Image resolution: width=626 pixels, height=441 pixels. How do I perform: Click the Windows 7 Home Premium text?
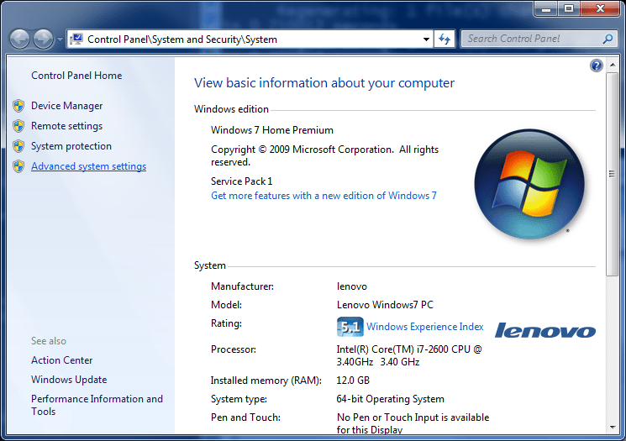pyautogui.click(x=272, y=130)
